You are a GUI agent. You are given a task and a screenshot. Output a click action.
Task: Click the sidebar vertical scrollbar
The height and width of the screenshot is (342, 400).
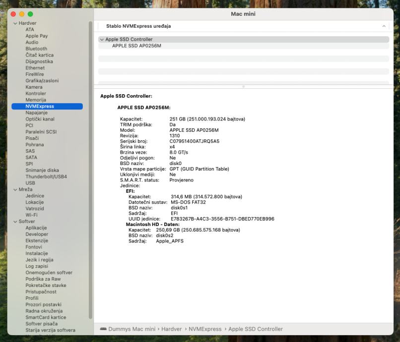pyautogui.click(x=90, y=169)
